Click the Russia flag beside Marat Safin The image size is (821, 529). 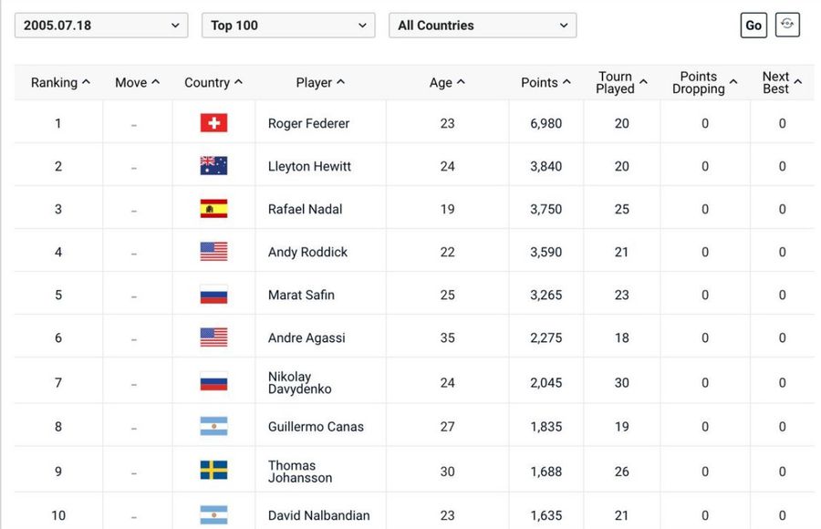tap(213, 295)
